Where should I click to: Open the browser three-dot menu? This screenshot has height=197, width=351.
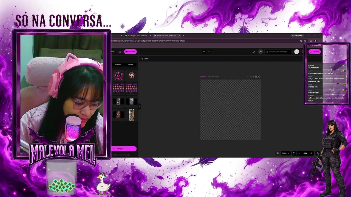320,41
